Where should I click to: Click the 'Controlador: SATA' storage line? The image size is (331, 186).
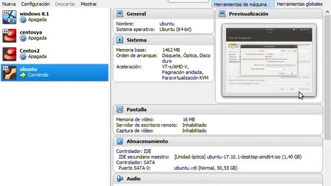tap(136, 163)
